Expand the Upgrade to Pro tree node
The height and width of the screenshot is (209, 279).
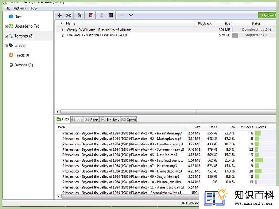(6, 26)
